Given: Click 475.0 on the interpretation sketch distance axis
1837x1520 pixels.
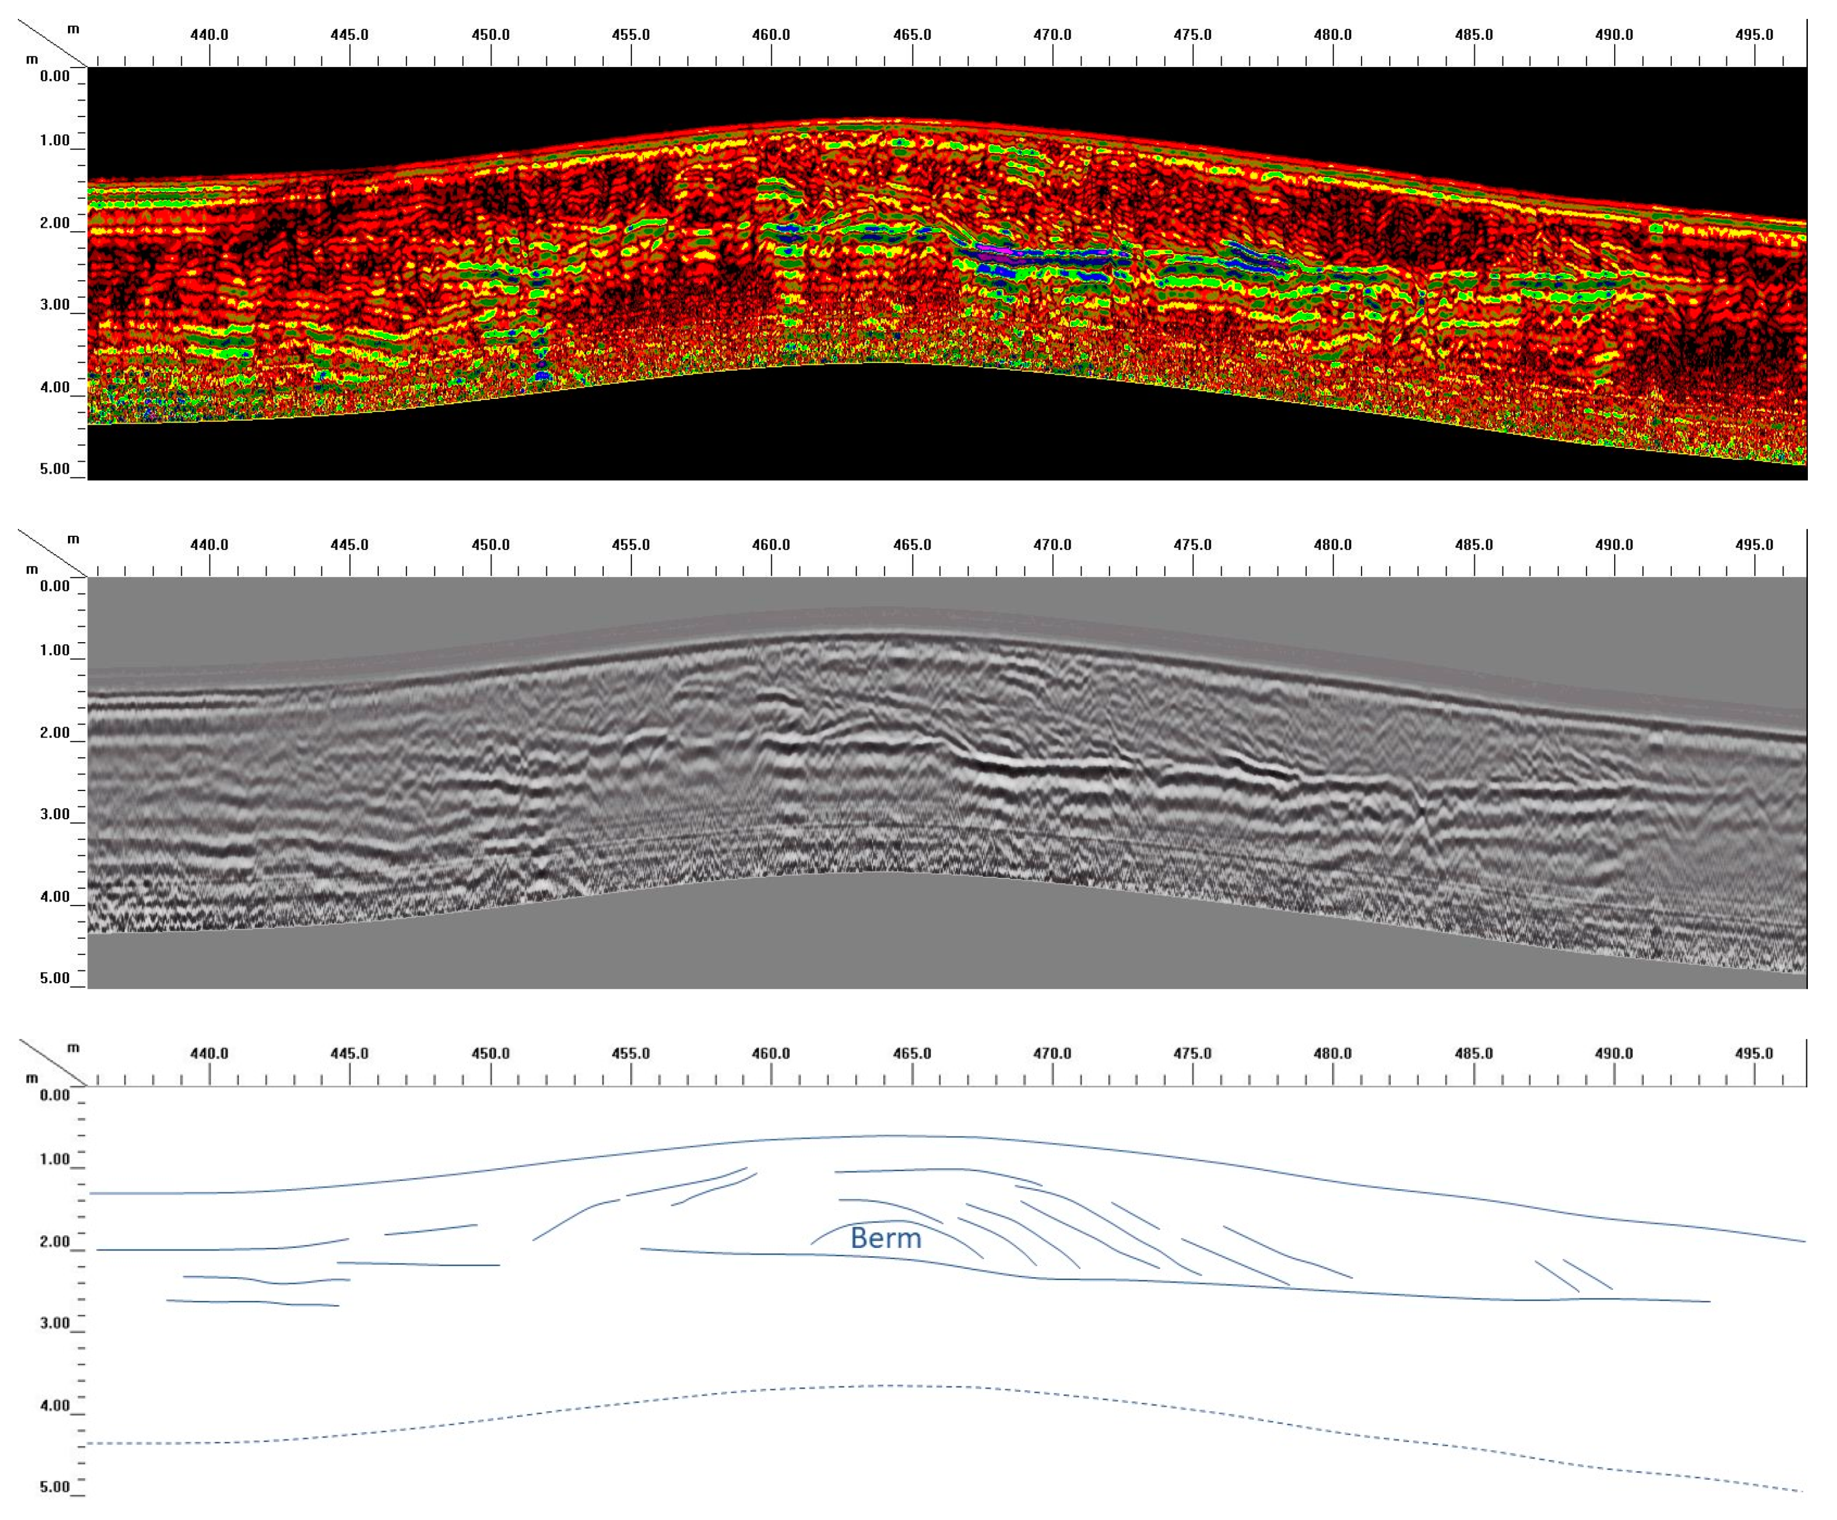Looking at the screenshot, I should click(1193, 1054).
